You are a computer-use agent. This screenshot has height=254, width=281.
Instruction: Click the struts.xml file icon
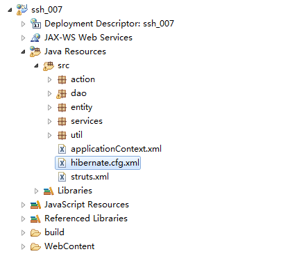coord(62,177)
